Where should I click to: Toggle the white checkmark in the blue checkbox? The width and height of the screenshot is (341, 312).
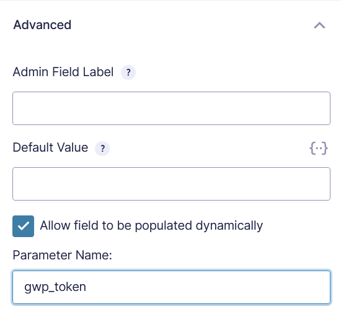tap(24, 226)
